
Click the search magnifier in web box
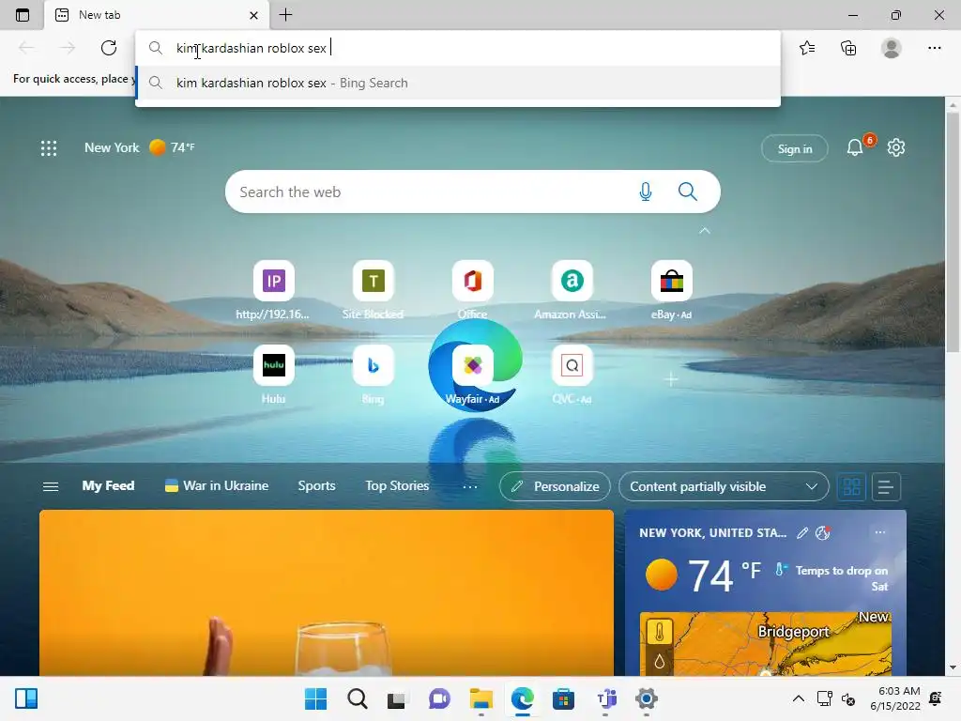688,192
